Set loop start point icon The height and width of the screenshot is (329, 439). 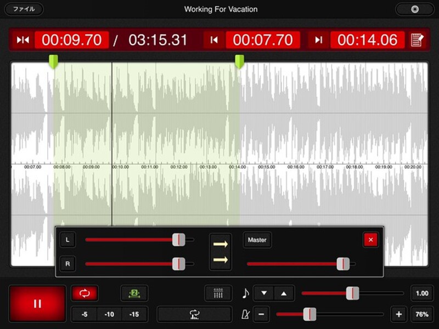(214, 40)
